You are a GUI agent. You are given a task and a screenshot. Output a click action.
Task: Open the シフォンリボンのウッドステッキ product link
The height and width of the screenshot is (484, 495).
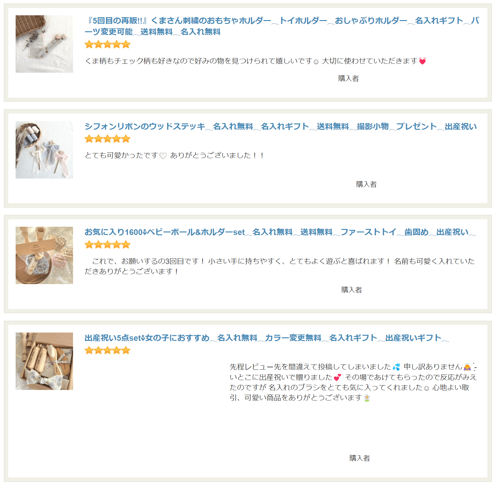[x=281, y=127]
